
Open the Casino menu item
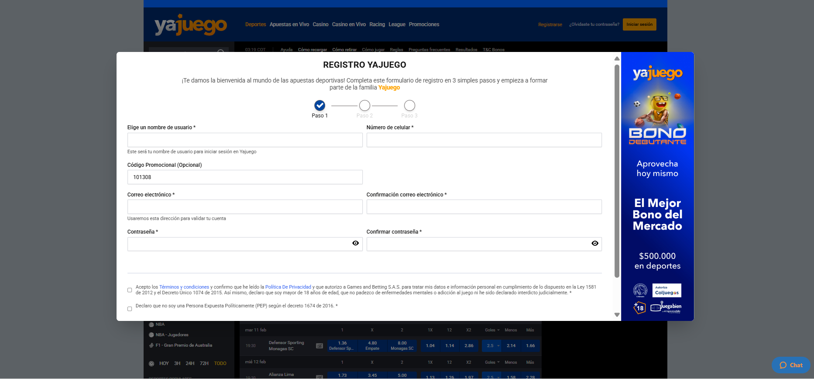[x=320, y=24]
